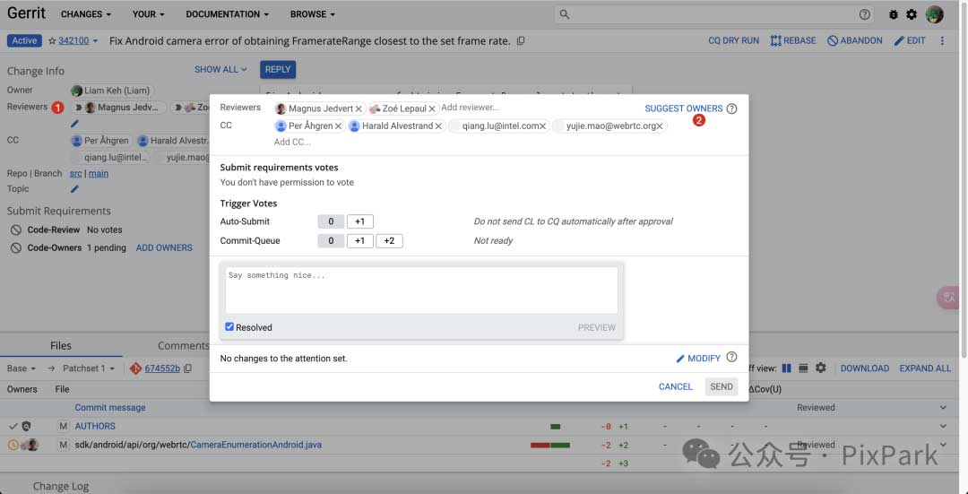The image size is (968, 494).
Task: Toggle the Resolved checkbox
Action: pyautogui.click(x=230, y=327)
